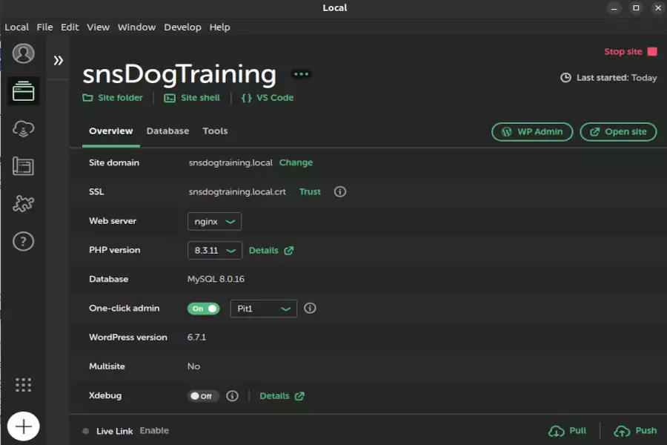The image size is (667, 445).
Task: Select the Local Sites icon in sidebar
Action: (23, 91)
